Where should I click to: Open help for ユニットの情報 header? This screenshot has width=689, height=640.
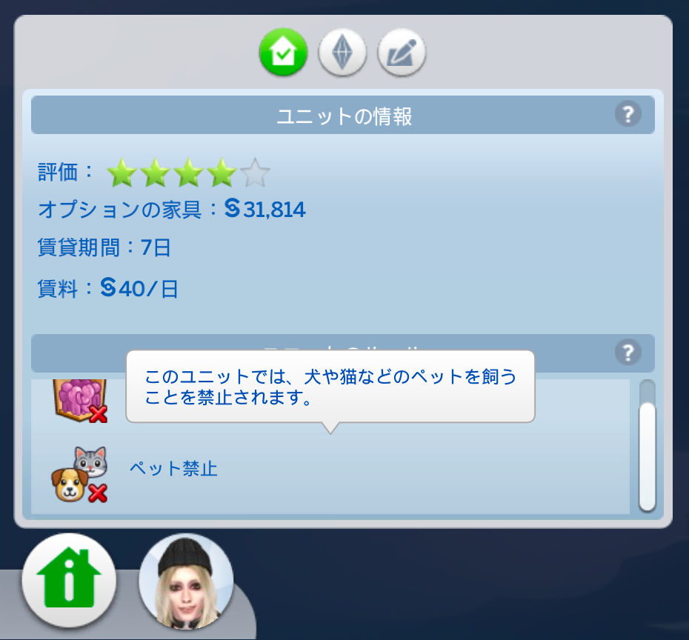click(x=628, y=114)
